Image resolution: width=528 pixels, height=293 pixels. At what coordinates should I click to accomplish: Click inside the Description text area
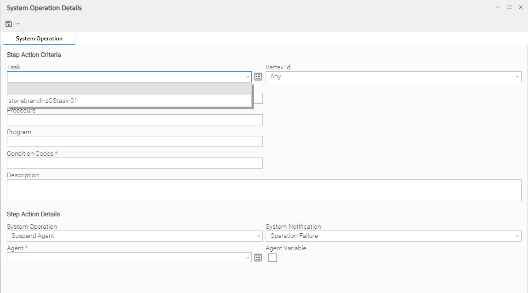(x=264, y=190)
